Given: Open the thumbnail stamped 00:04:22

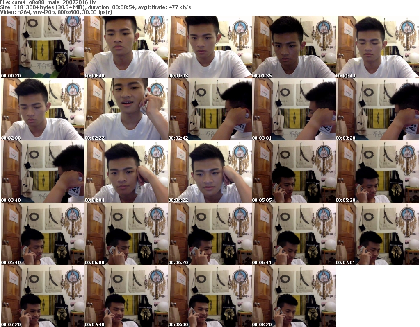Looking at the screenshot, I should click(x=210, y=171).
